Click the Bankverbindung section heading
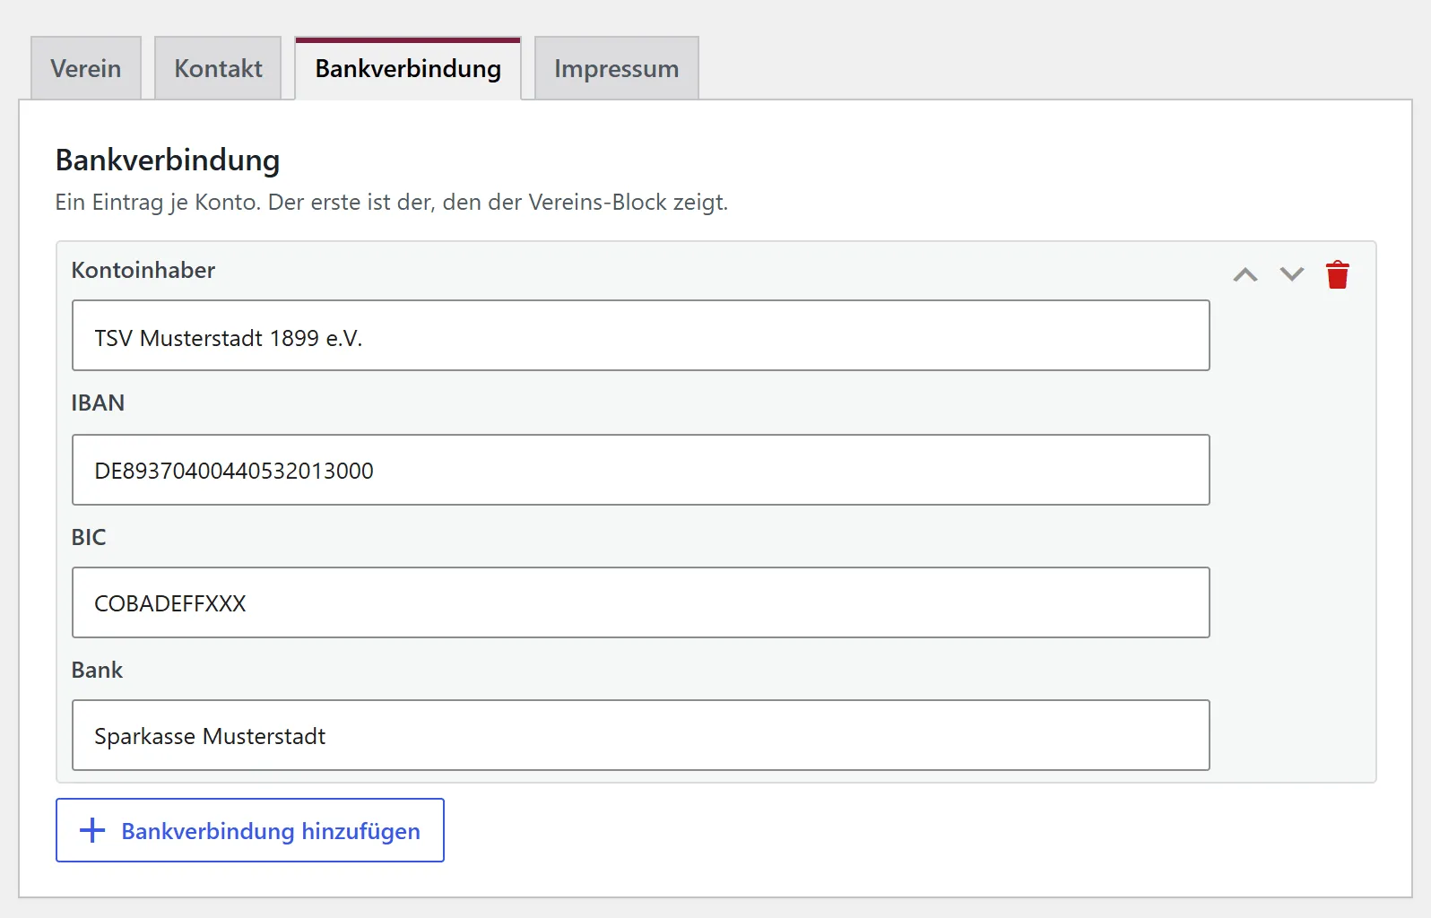This screenshot has width=1431, height=918. pos(168,160)
